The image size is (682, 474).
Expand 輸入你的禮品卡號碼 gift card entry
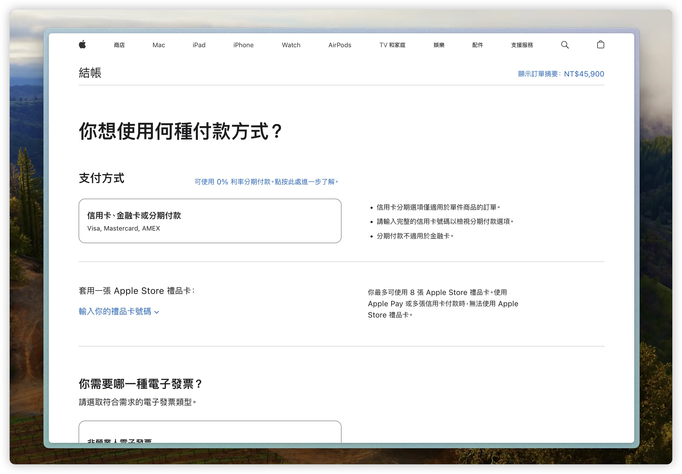point(119,311)
